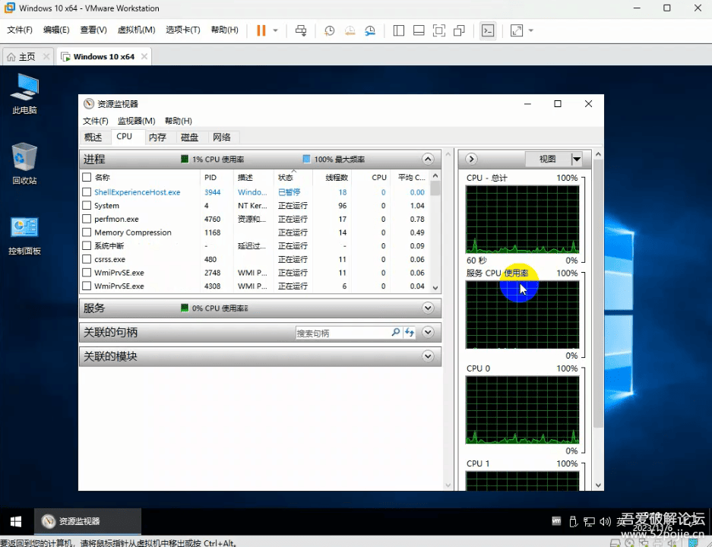Select the ShellExperienceHost.exe process checkbox

87,191
